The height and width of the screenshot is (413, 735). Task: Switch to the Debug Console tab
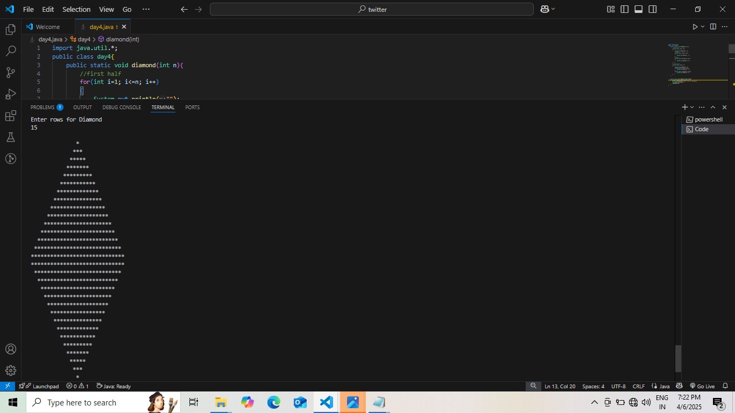pyautogui.click(x=122, y=108)
